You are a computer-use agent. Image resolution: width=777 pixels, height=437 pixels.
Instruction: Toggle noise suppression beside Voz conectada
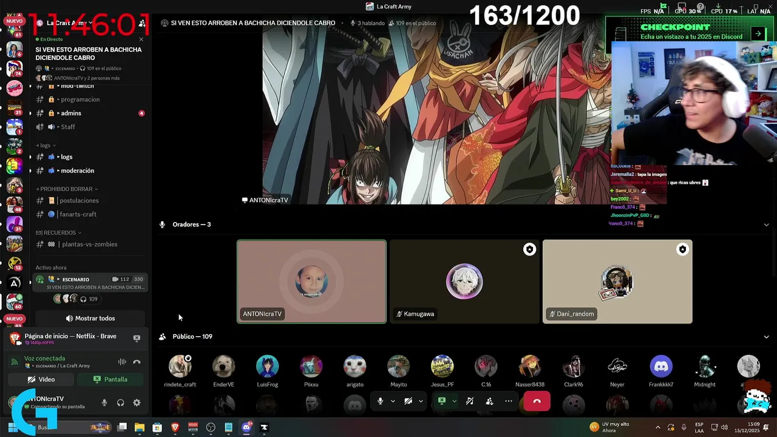click(122, 362)
